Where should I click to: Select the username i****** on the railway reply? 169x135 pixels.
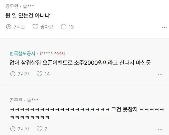click(x=46, y=53)
